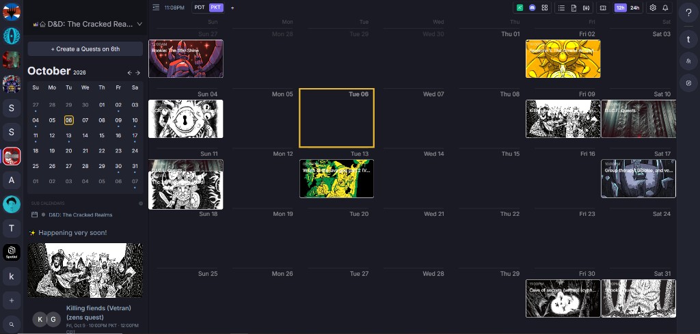Screen dimensions: 700x334
Task: Open the eye monster event on Sun 04
Action: click(x=186, y=119)
